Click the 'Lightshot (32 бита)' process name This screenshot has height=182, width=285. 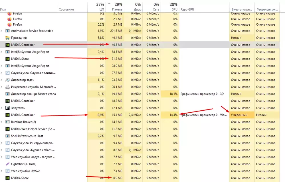coord(24,164)
